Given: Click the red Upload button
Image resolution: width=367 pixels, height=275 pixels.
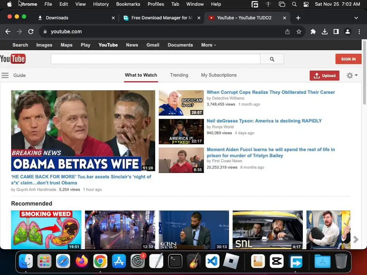Looking at the screenshot, I should (x=324, y=76).
